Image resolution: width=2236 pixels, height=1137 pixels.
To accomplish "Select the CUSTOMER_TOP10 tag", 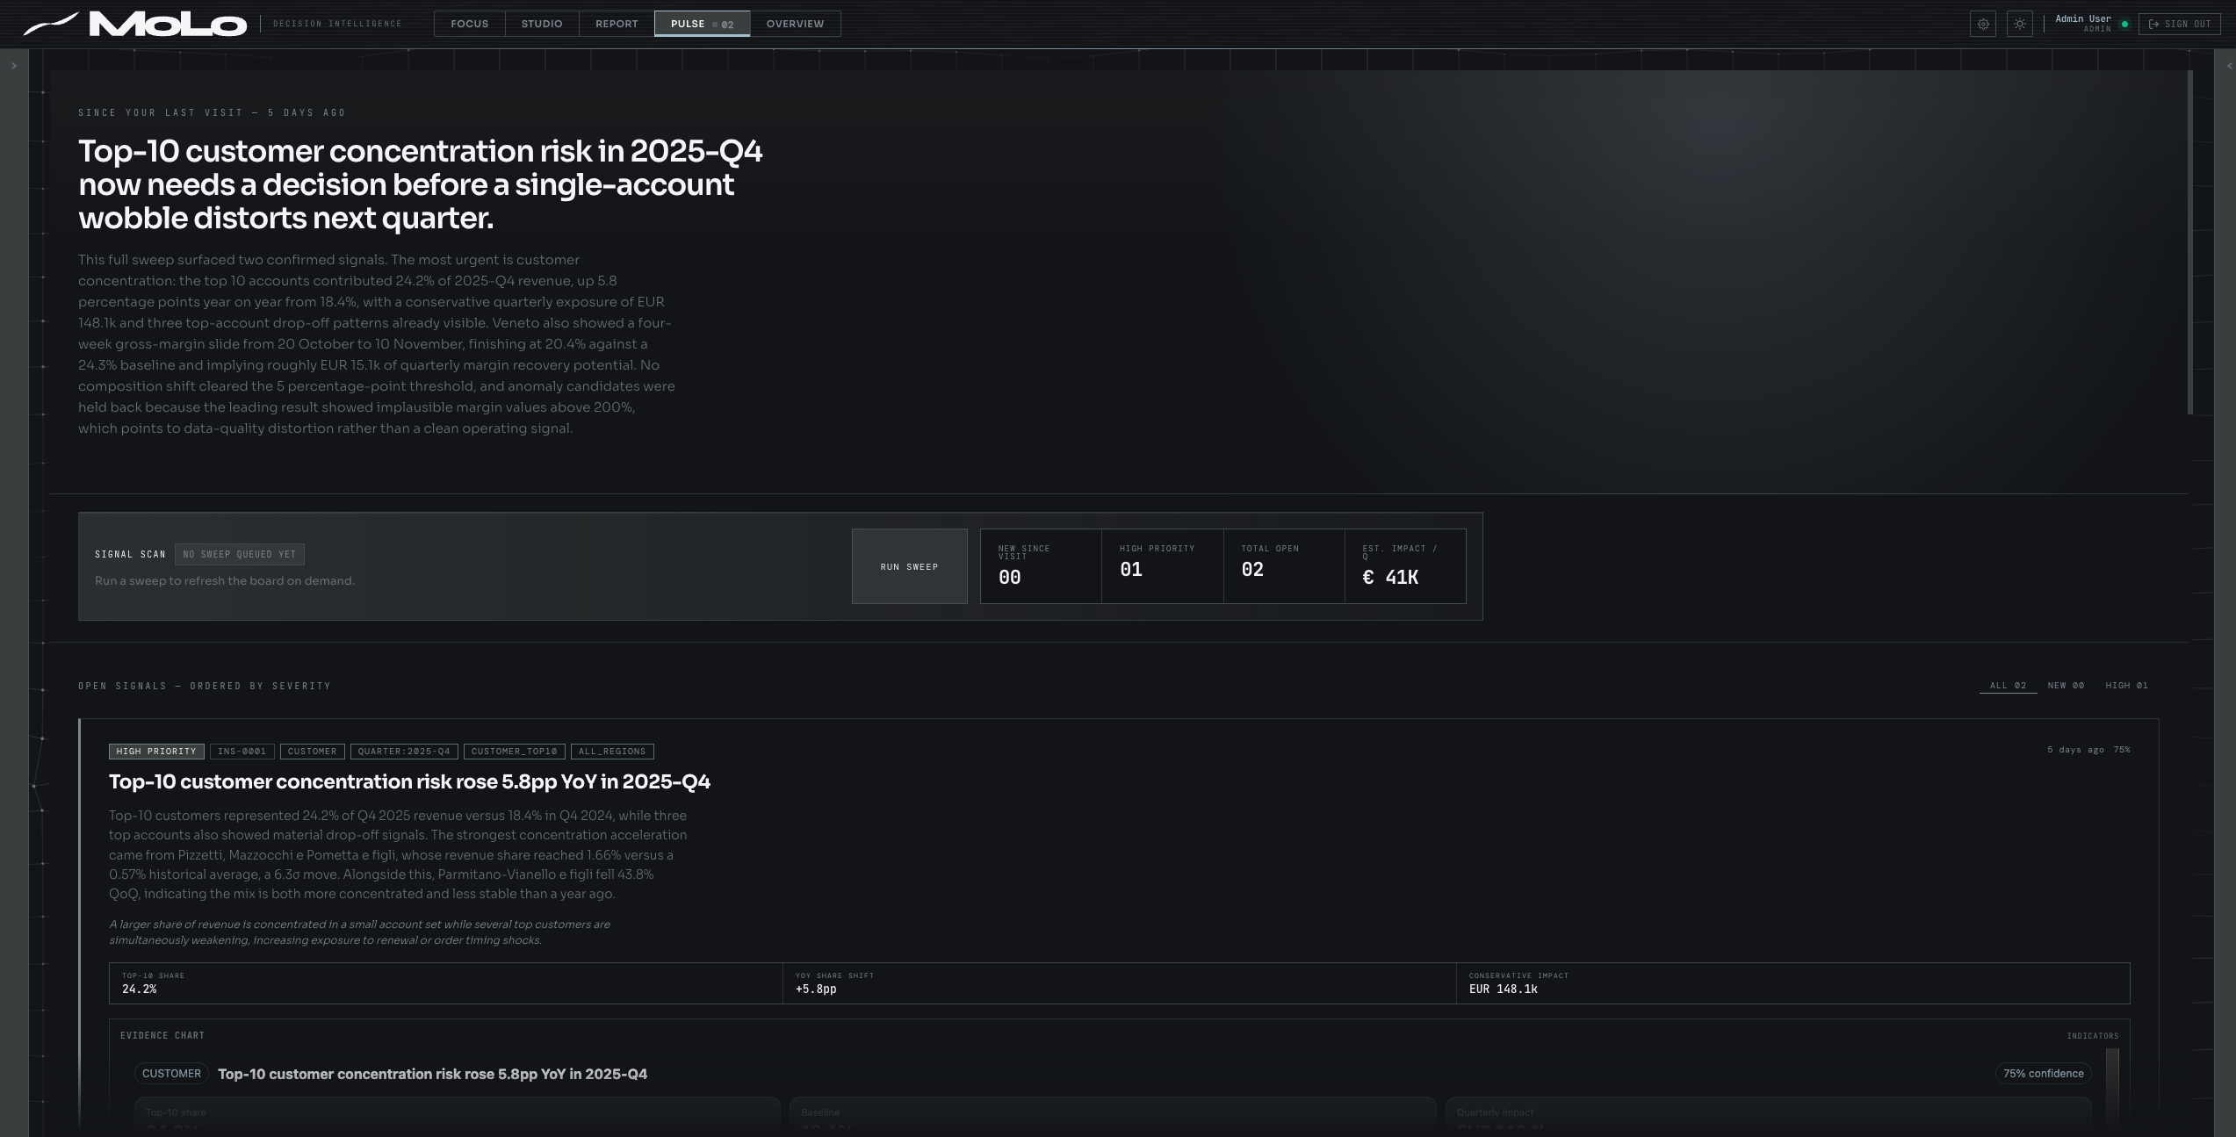I will click(x=515, y=752).
